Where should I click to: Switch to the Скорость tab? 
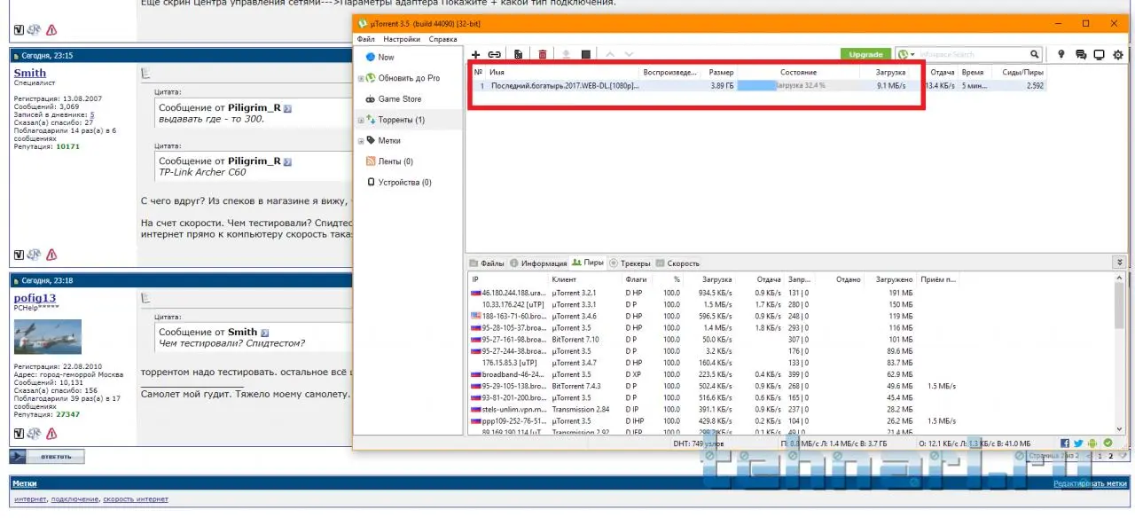(677, 263)
